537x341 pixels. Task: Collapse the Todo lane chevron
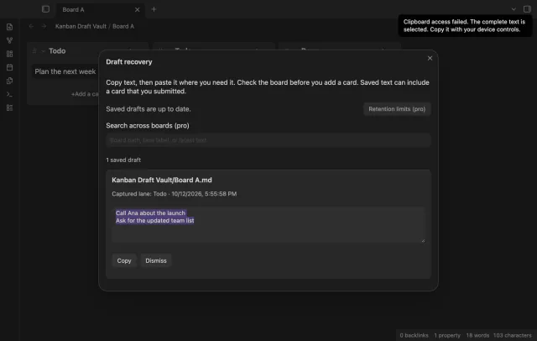pos(43,51)
